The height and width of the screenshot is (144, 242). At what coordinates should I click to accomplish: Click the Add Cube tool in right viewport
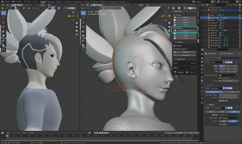pyautogui.click(x=83, y=50)
